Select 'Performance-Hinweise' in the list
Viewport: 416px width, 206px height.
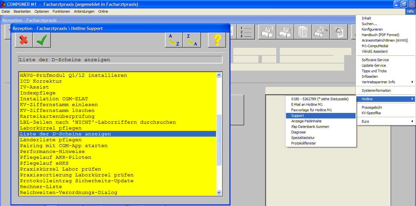click(x=118, y=151)
